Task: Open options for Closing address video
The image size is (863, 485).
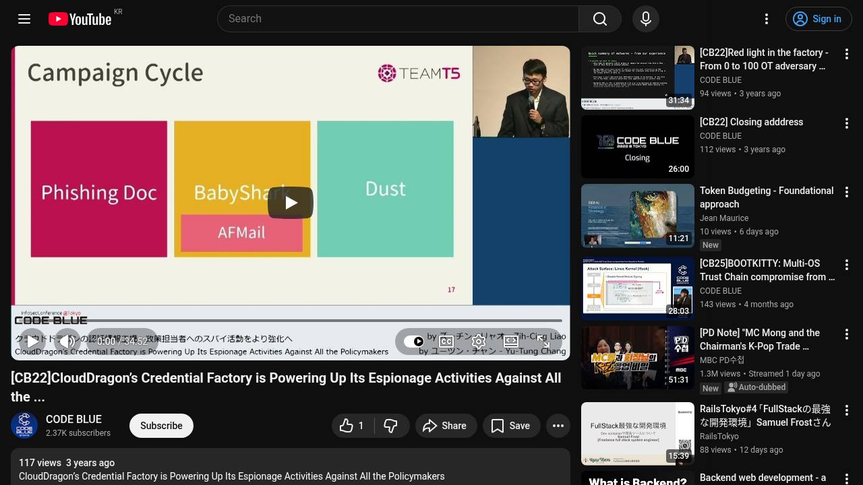Action: click(847, 123)
